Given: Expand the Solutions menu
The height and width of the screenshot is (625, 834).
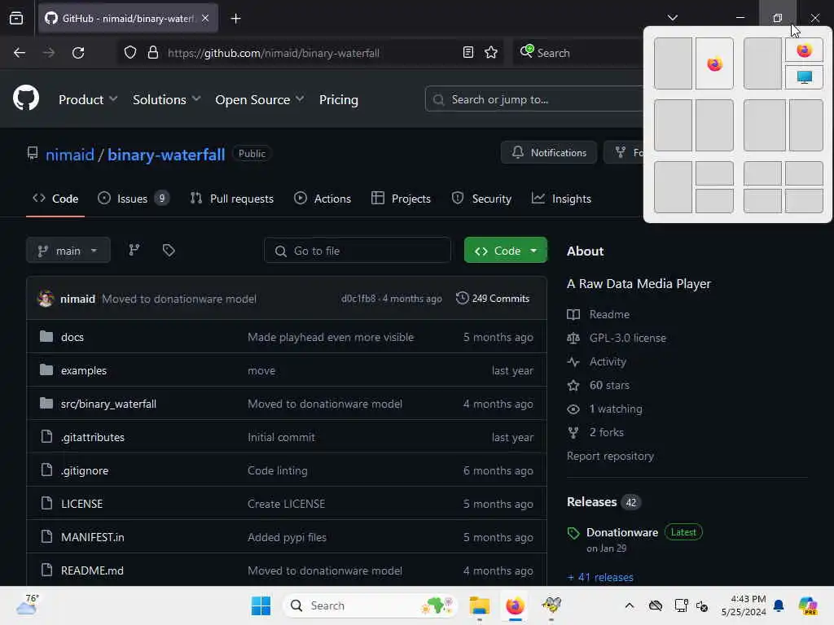Looking at the screenshot, I should [166, 99].
